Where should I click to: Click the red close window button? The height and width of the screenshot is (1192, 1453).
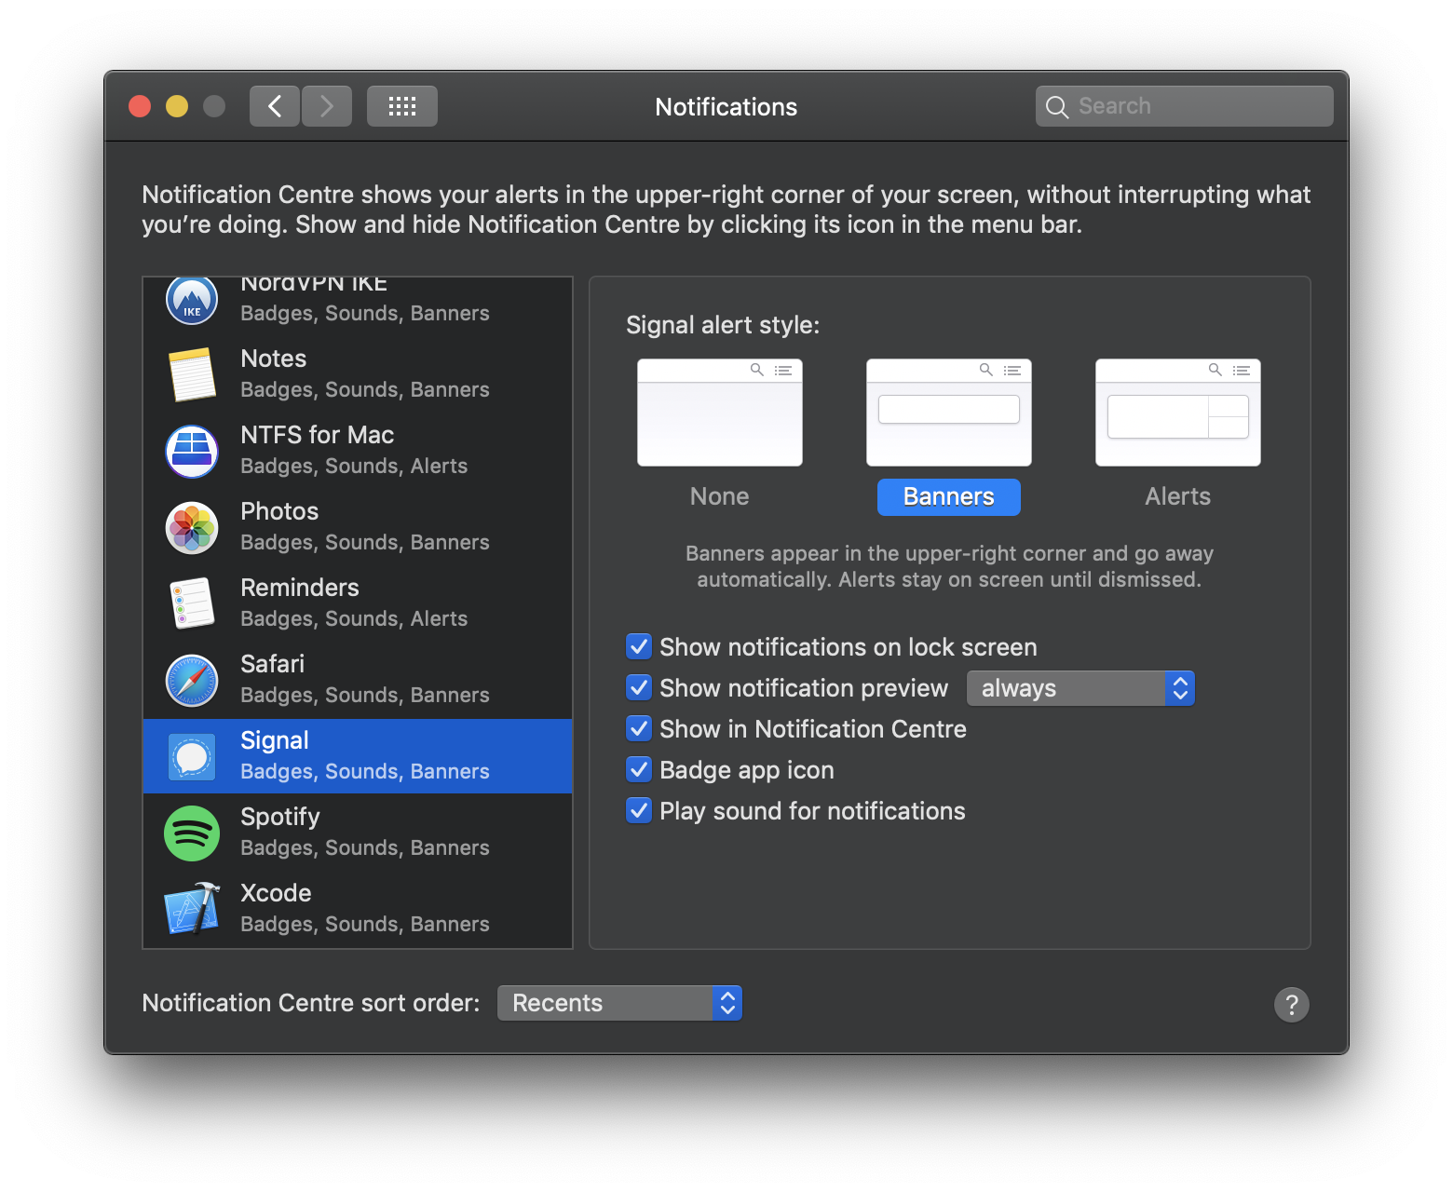pyautogui.click(x=140, y=106)
